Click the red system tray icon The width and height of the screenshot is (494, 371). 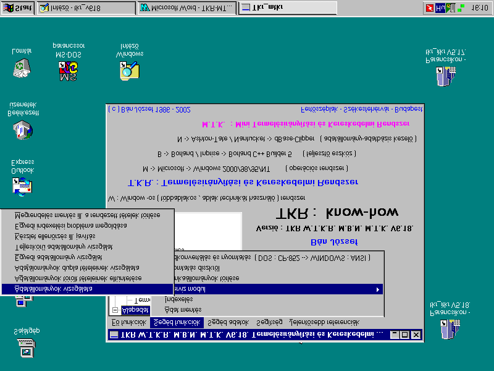pos(430,8)
